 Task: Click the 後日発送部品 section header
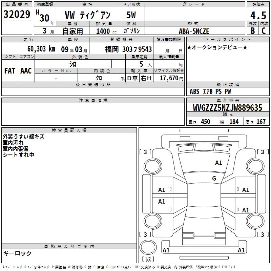93,84
